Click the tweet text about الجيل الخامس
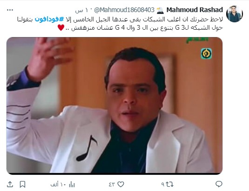249x191 pixels. click(120, 23)
